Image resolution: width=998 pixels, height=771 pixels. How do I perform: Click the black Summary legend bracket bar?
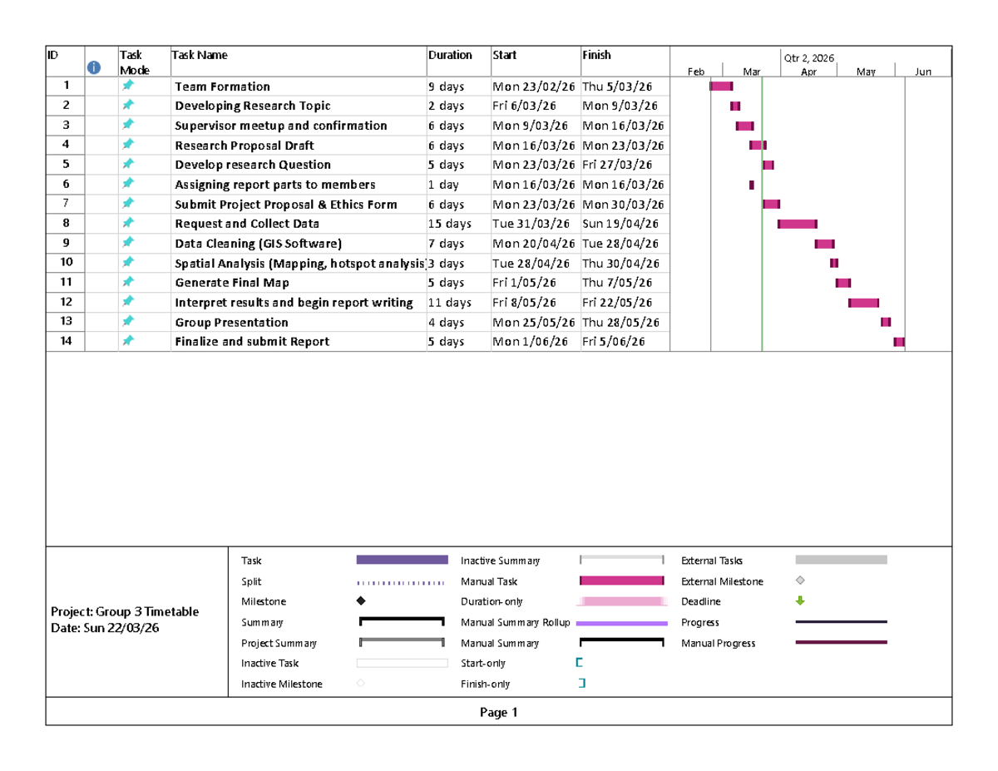coord(403,621)
